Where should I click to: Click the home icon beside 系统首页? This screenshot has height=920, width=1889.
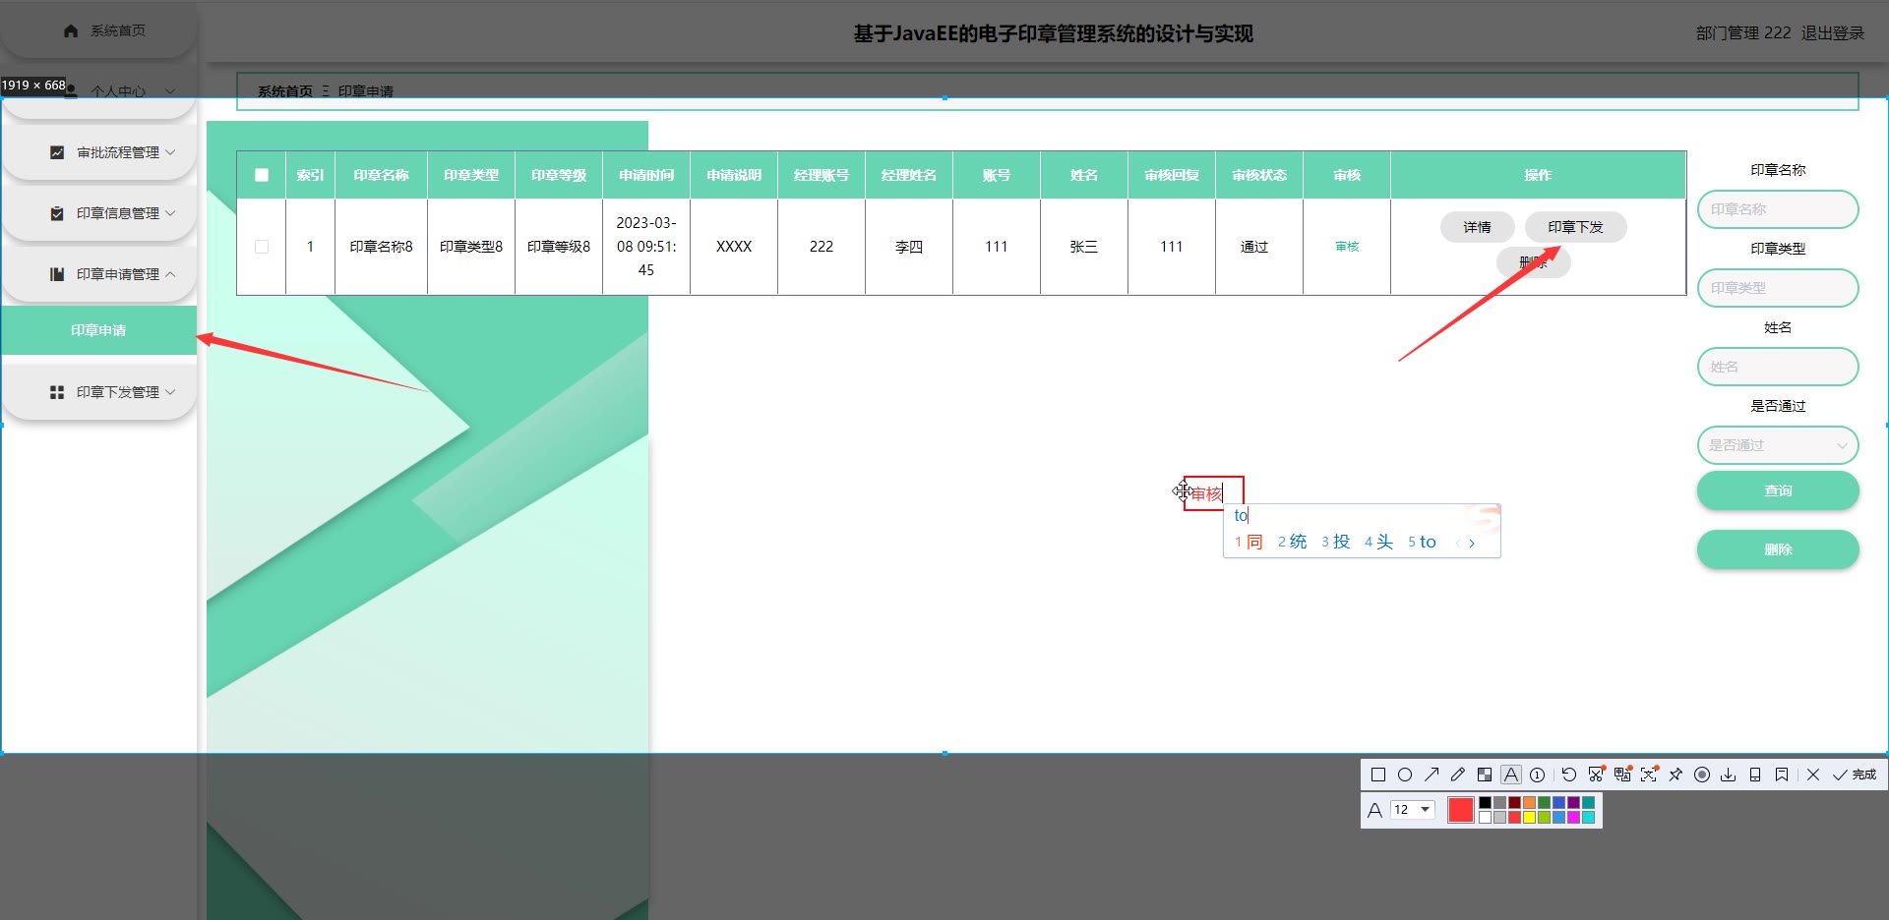71,30
